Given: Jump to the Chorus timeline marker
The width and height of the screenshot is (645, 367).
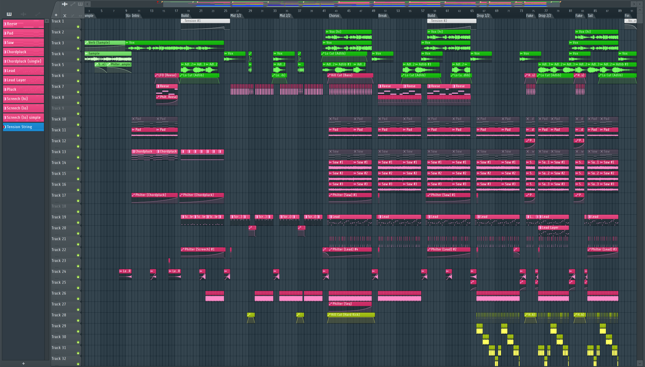Looking at the screenshot, I should (x=334, y=16).
